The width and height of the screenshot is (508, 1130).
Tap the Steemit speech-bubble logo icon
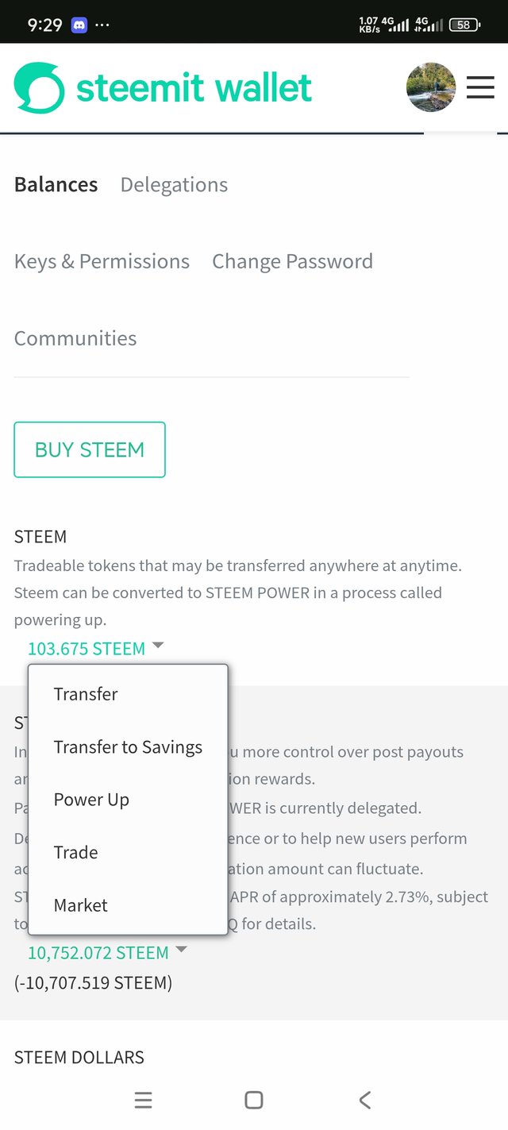point(39,87)
